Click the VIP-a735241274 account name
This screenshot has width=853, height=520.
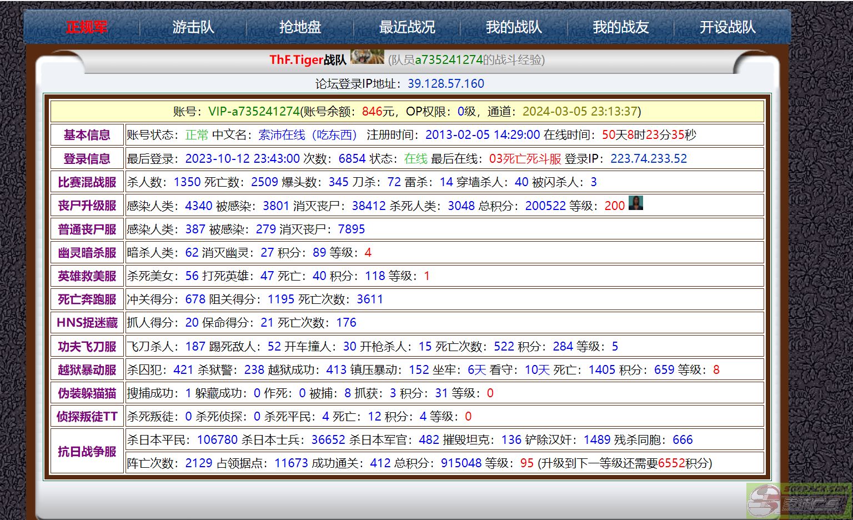254,111
